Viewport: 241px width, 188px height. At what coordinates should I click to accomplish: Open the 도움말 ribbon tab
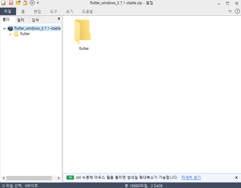coord(88,12)
